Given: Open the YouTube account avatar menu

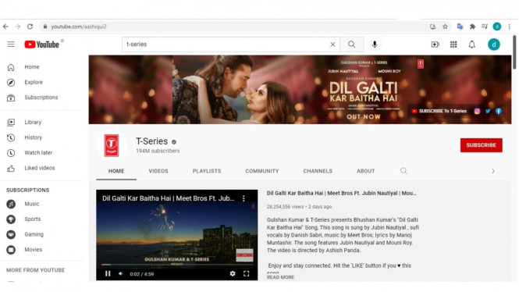Looking at the screenshot, I should click(493, 45).
